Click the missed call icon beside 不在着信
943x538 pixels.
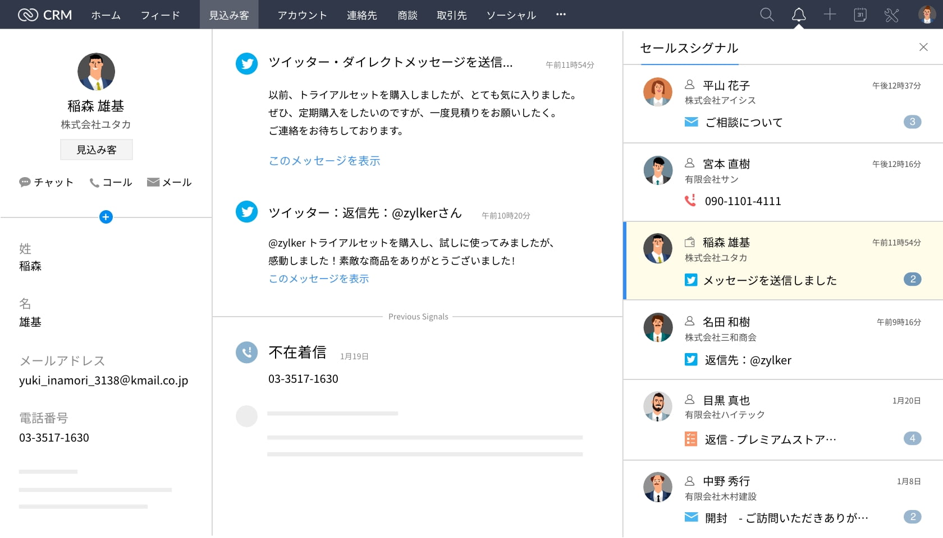[x=246, y=353]
